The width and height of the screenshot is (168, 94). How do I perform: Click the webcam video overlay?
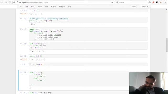point(149,83)
